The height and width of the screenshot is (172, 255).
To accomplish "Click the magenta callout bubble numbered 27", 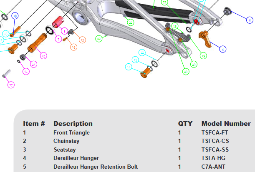I will [11, 85].
